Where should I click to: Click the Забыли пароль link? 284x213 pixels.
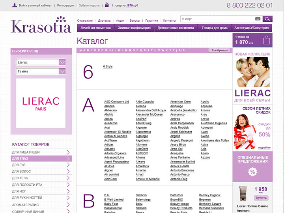click(x=89, y=6)
